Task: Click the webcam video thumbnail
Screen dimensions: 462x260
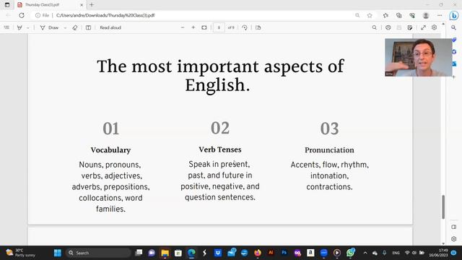Action: coord(419,58)
